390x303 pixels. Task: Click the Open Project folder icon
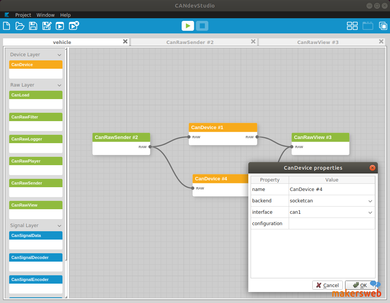click(x=20, y=26)
